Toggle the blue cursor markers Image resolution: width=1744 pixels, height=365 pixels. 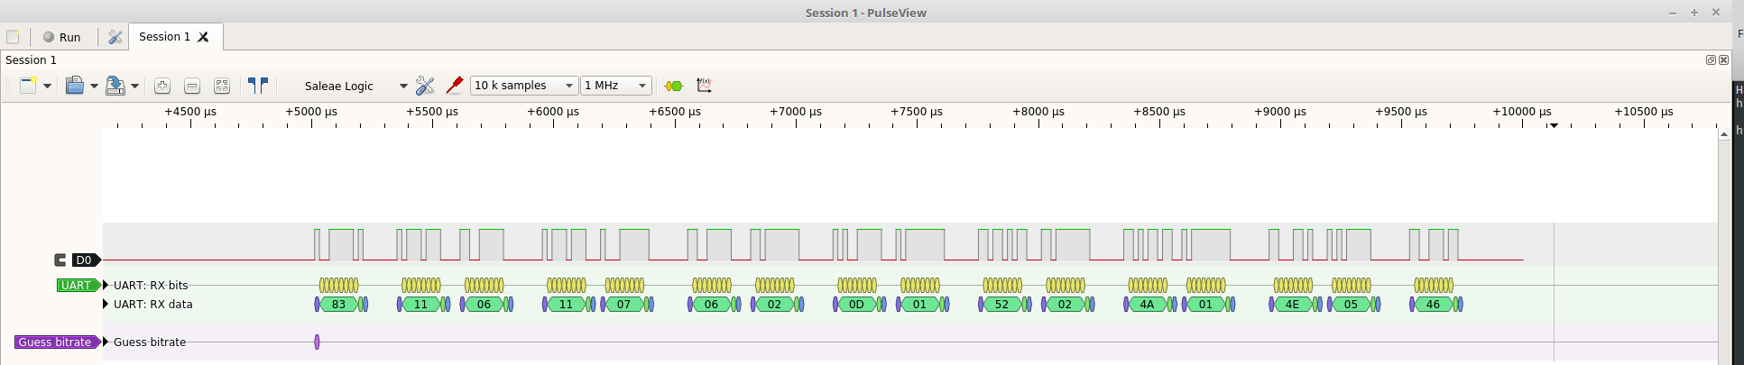point(258,86)
